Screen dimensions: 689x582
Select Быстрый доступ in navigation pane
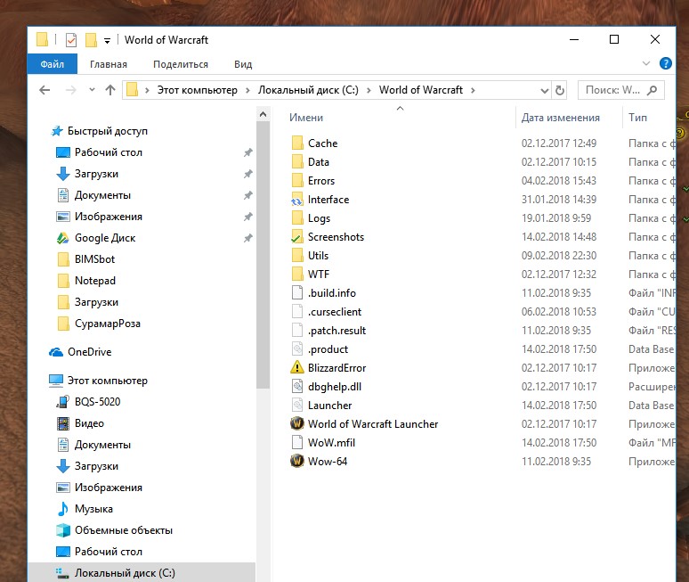pyautogui.click(x=107, y=131)
